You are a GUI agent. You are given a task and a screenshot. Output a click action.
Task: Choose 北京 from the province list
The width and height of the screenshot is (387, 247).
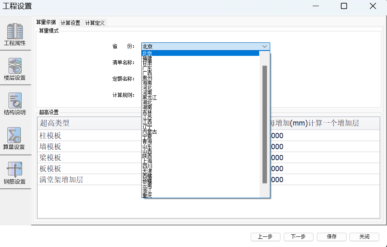pos(147,53)
